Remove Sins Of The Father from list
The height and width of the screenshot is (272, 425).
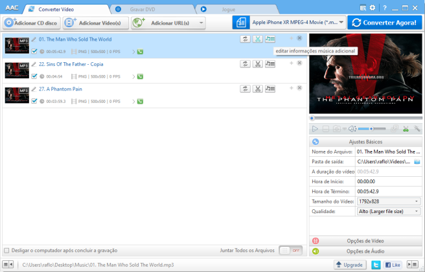point(299,63)
